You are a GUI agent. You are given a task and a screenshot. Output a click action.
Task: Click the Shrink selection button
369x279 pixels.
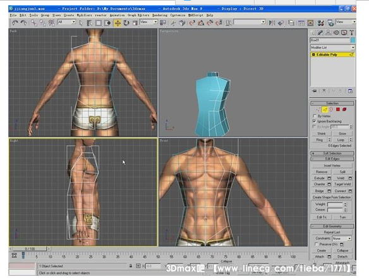coord(321,134)
